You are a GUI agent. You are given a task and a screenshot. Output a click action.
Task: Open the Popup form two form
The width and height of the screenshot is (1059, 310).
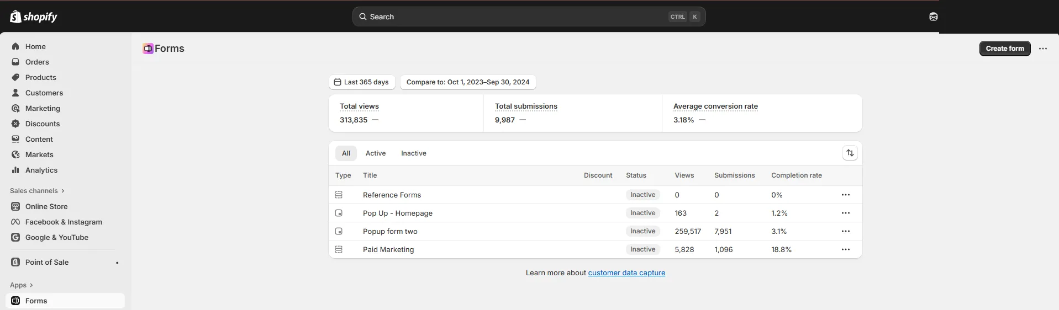click(390, 231)
